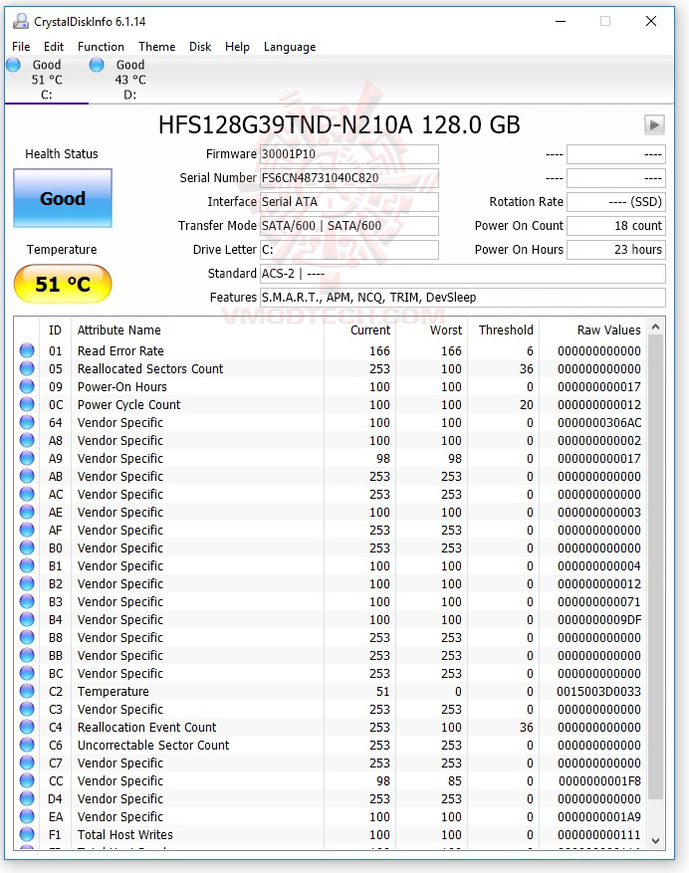Click status orb of attribute ID B0 row
This screenshot has width=689, height=873.
click(27, 547)
